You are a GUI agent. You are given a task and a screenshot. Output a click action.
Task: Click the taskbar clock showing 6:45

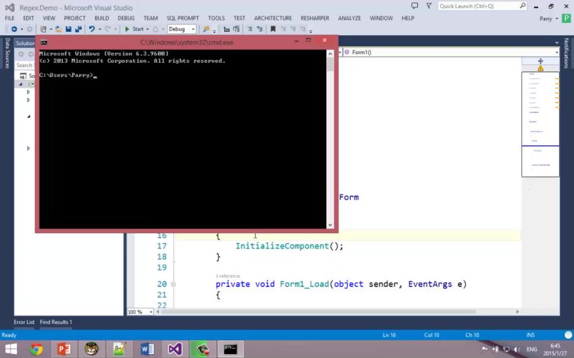click(555, 346)
